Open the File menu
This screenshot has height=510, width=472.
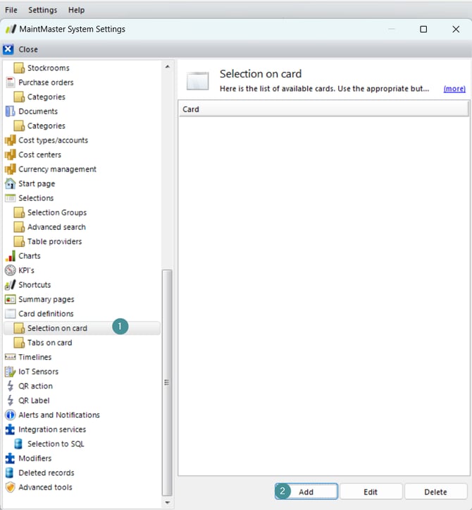[11, 10]
